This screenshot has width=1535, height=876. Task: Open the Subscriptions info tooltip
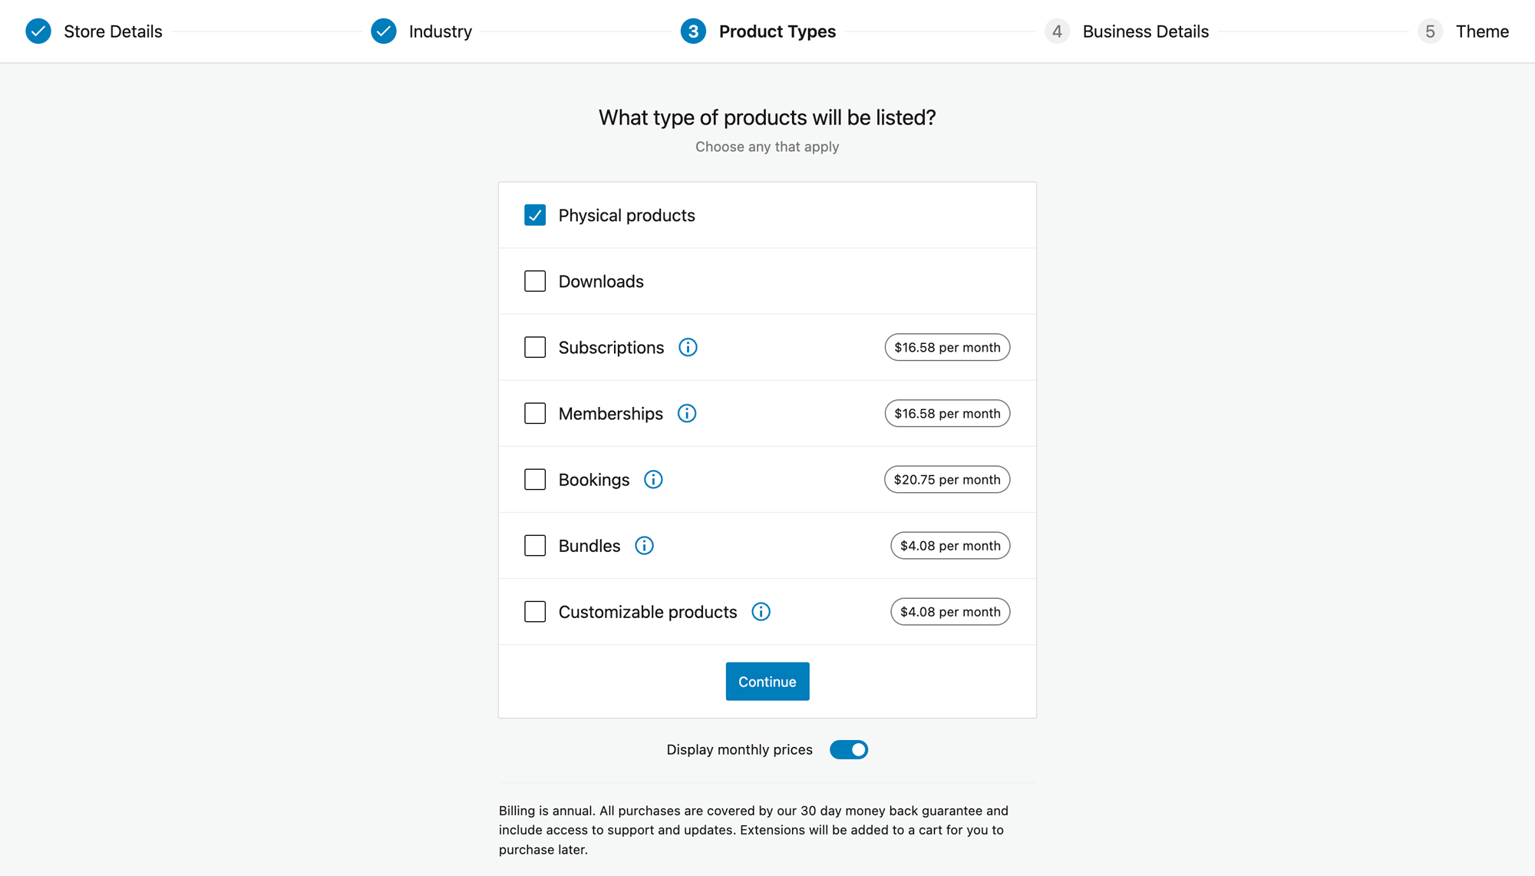click(x=688, y=347)
